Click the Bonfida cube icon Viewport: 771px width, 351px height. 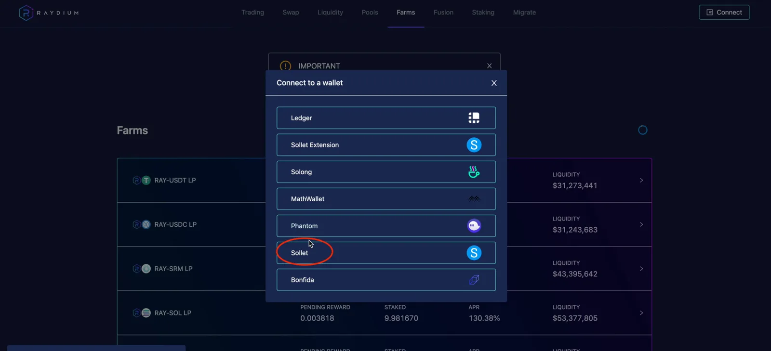tap(474, 280)
